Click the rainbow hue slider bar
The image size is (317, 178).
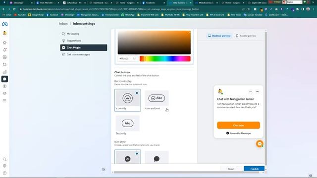pyautogui.click(x=165, y=59)
